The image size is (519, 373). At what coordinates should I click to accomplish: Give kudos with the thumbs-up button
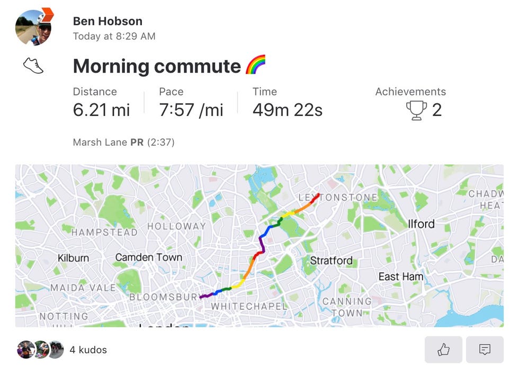443,350
